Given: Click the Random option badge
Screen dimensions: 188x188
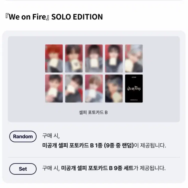Looking at the screenshot, I should tap(23, 137).
